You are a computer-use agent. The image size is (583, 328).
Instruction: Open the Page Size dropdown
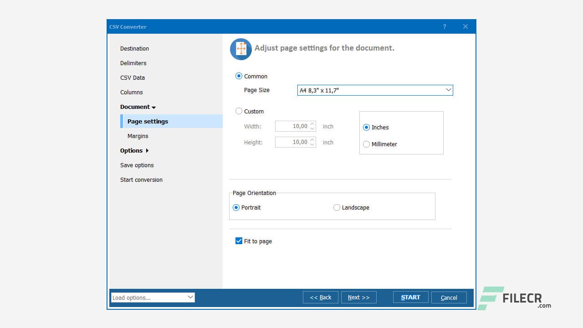click(449, 90)
